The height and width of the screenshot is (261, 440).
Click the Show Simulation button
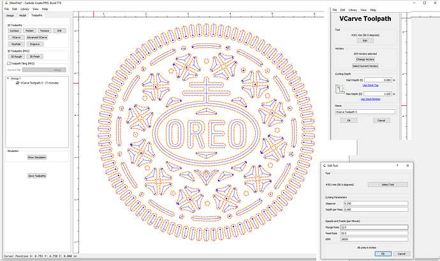pyautogui.click(x=37, y=158)
